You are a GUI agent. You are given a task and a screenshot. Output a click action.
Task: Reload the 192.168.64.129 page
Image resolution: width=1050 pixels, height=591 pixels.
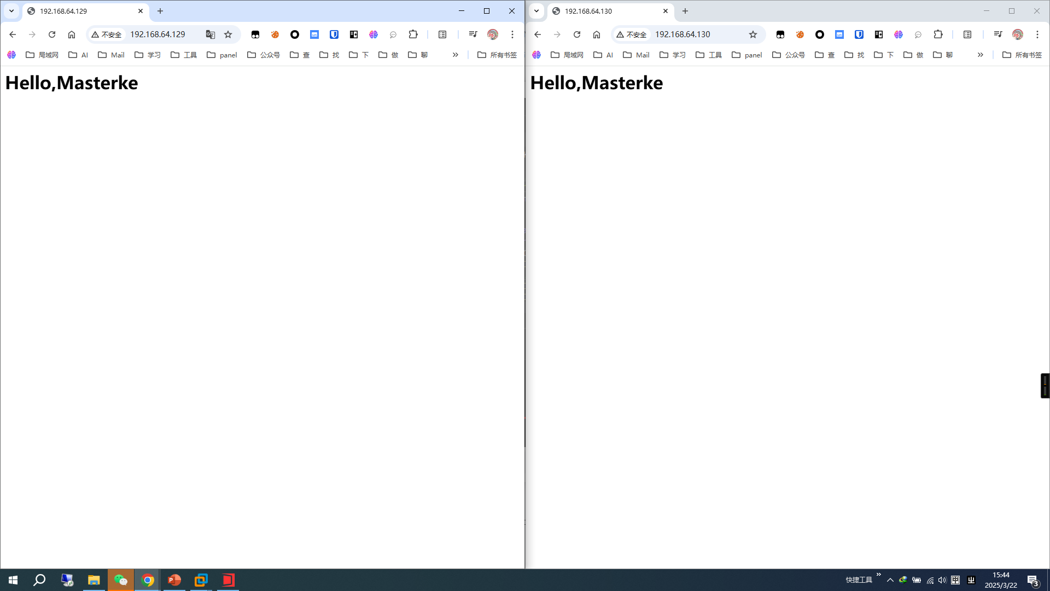click(x=52, y=34)
